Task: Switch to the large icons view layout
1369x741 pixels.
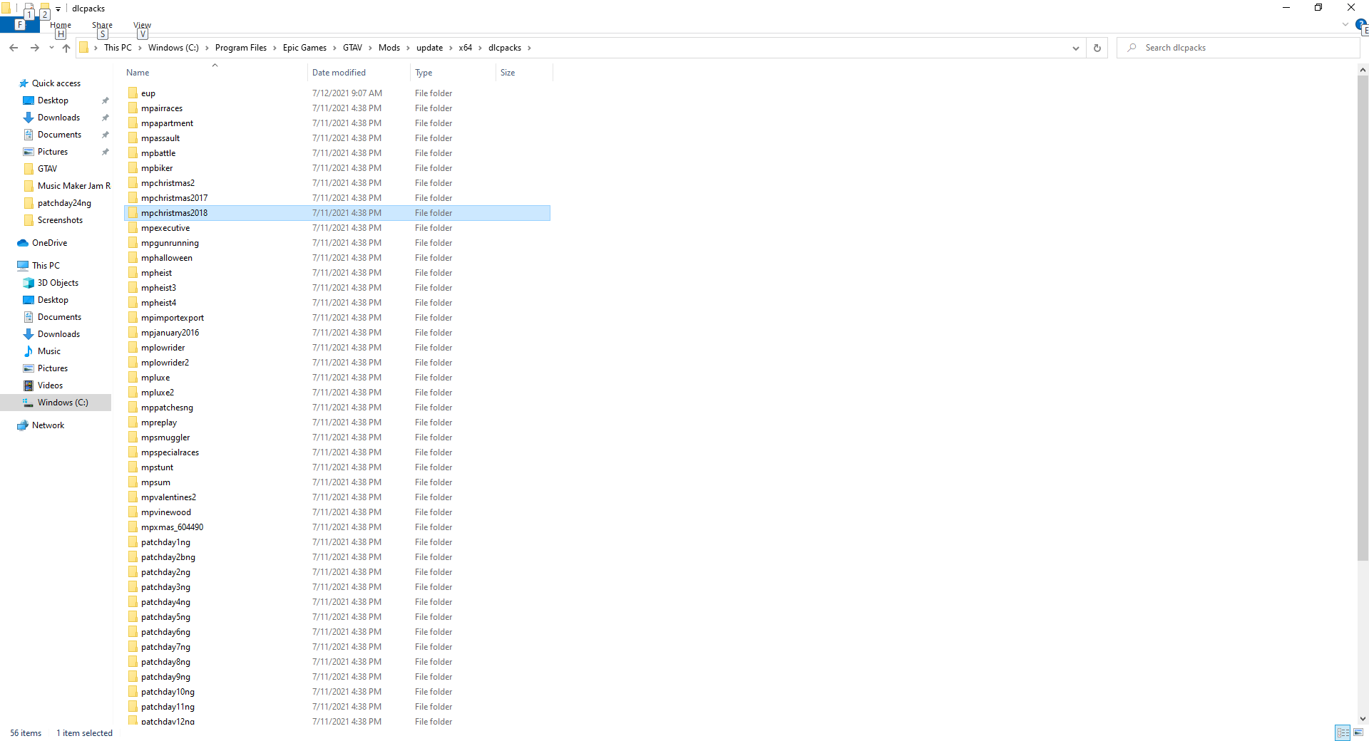Action: coord(1358,732)
